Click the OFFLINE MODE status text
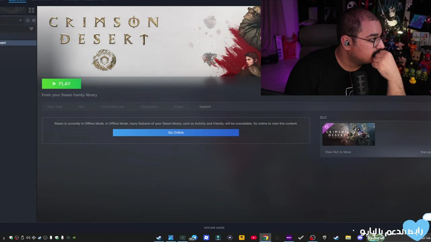The width and height of the screenshot is (431, 242). [x=214, y=228]
